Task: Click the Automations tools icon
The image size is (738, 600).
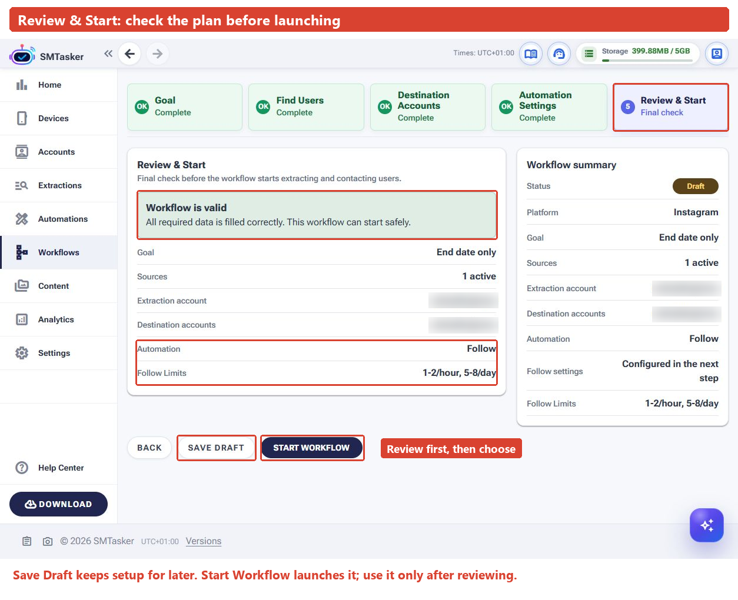Action: 22,219
